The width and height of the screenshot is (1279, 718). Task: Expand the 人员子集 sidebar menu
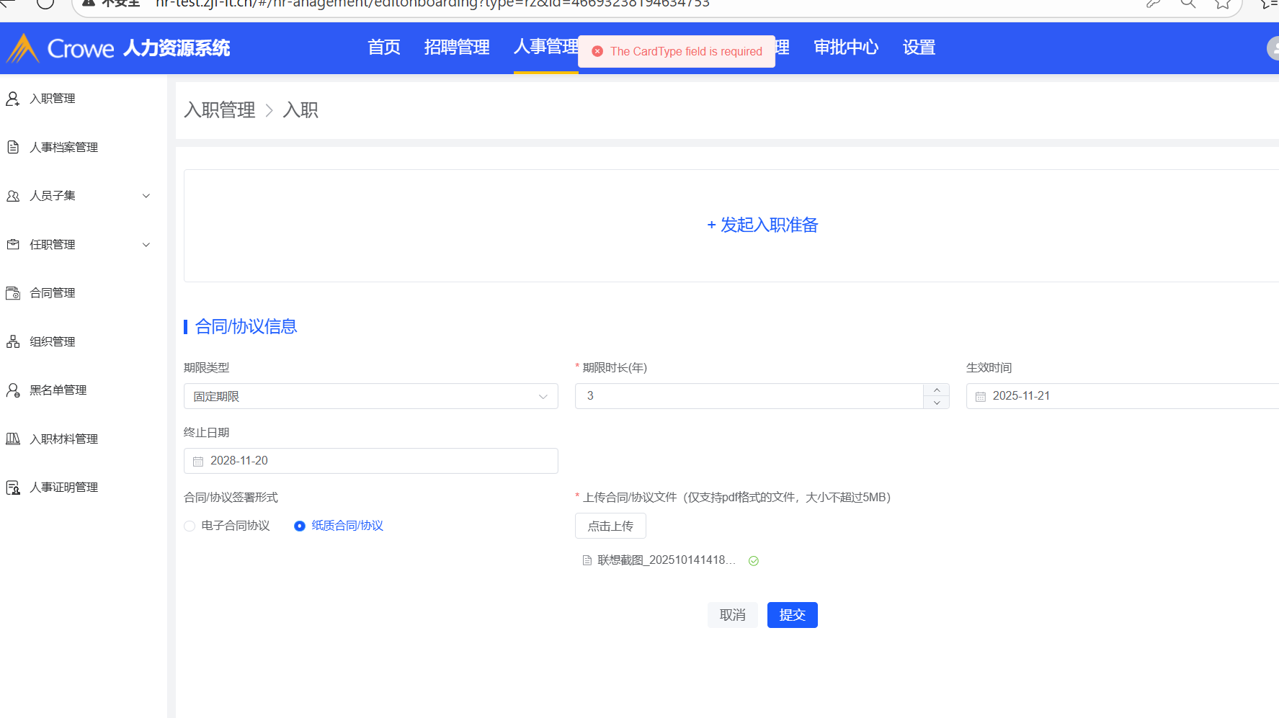point(146,196)
